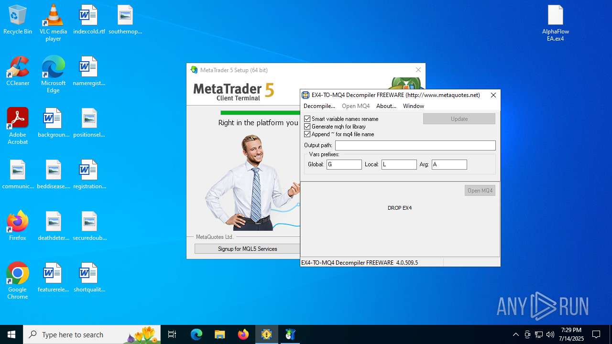Open network status in system tray

click(539, 334)
